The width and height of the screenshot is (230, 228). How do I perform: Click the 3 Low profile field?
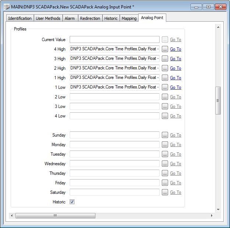[x=115, y=106]
